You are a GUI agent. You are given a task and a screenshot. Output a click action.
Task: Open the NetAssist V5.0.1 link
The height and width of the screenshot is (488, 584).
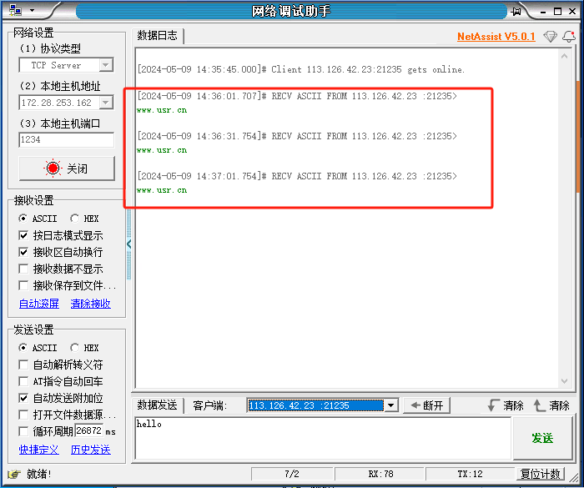(x=496, y=37)
